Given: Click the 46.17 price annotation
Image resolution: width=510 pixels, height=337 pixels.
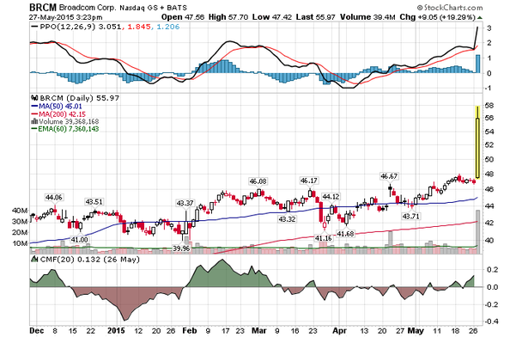Looking at the screenshot, I should (309, 181).
